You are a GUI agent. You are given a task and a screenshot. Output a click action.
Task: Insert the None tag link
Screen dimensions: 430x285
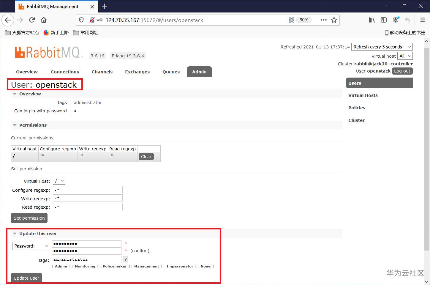[x=205, y=266]
